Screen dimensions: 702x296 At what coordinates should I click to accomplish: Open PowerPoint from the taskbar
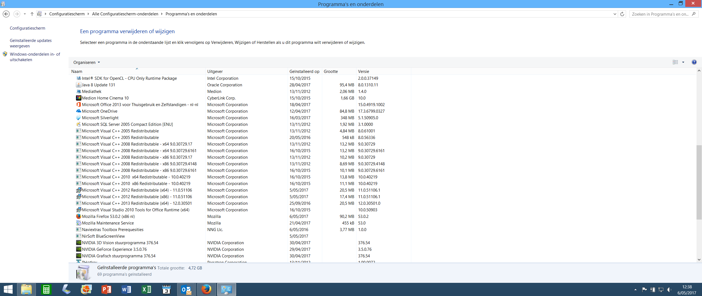[x=106, y=289]
